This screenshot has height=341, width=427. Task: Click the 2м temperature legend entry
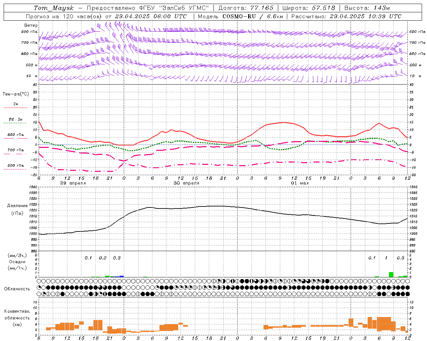pyautogui.click(x=16, y=104)
